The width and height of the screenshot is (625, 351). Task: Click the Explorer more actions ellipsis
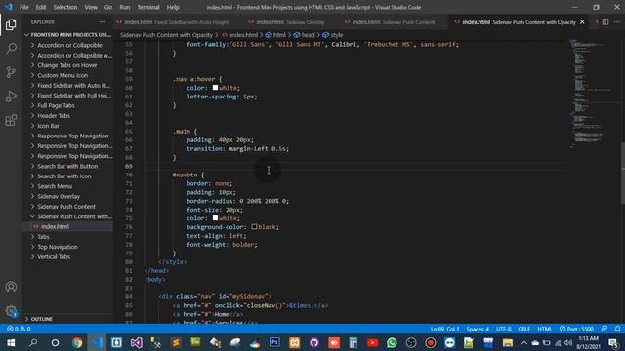pos(103,22)
